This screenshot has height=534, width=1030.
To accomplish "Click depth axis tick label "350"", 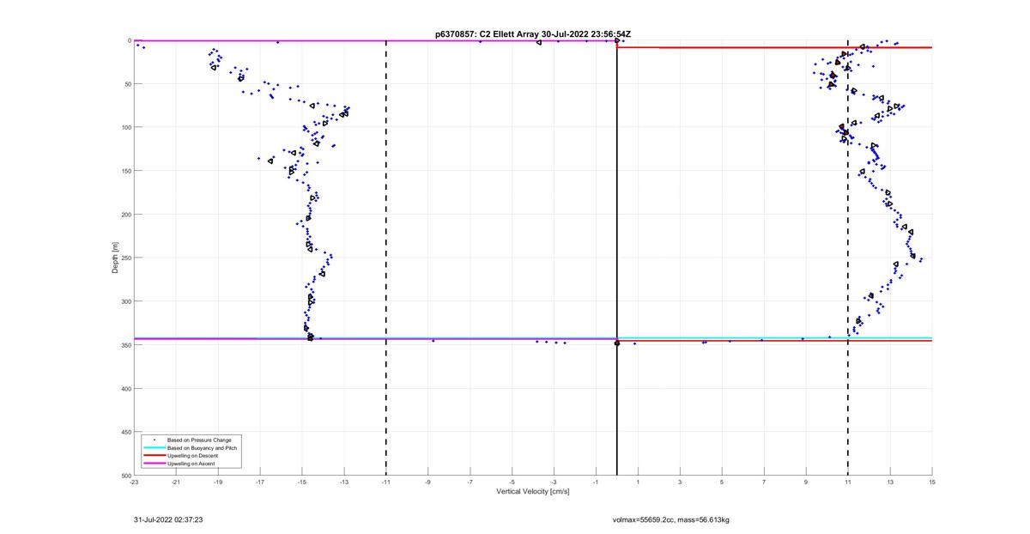I will click(x=125, y=345).
